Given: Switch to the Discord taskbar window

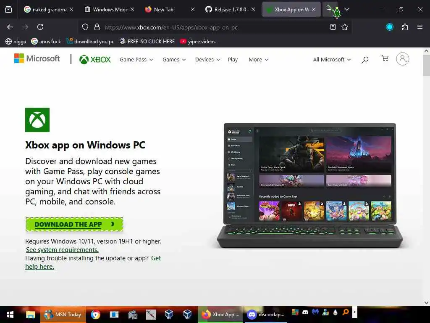Looking at the screenshot, I should (265, 315).
